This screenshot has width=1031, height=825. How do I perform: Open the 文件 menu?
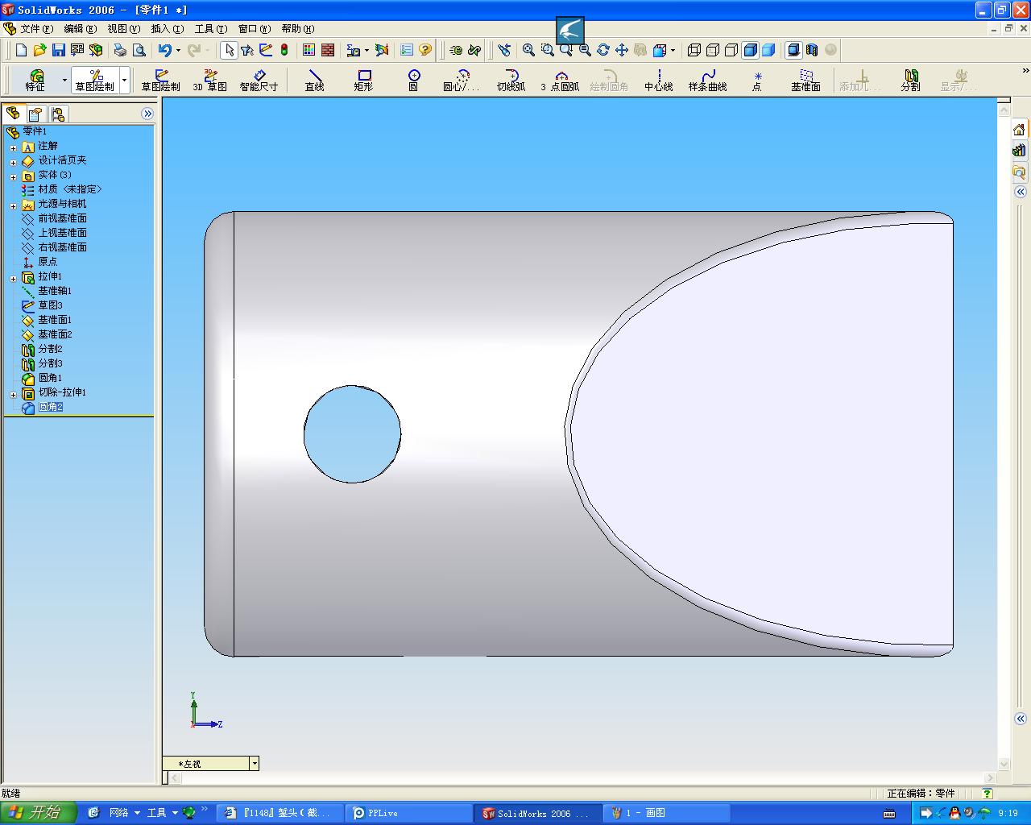click(36, 29)
